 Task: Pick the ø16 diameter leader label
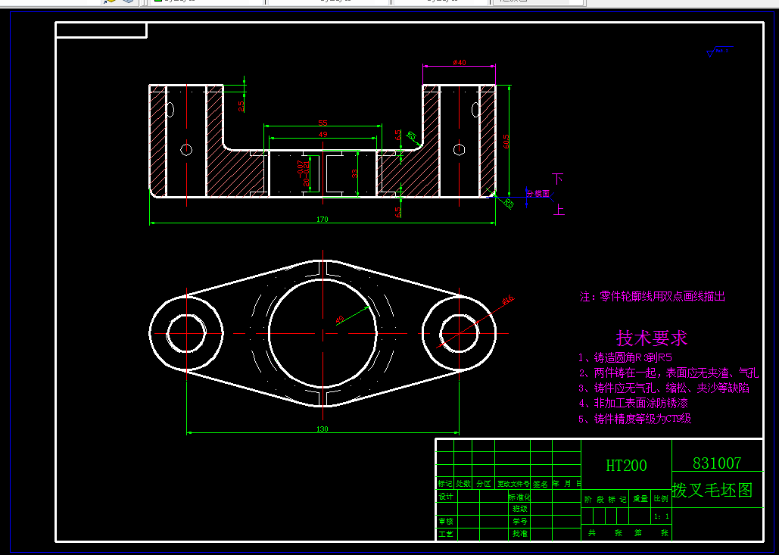(x=508, y=300)
